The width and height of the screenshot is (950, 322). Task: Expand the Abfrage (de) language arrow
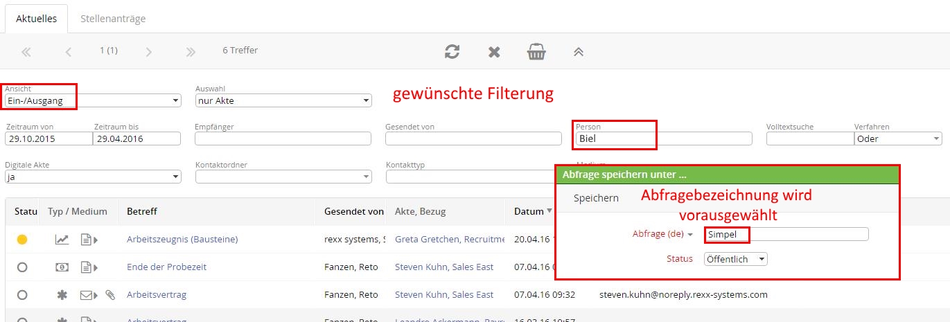click(690, 235)
